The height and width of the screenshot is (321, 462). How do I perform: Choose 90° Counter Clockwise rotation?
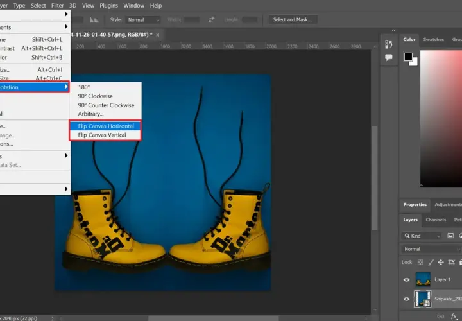pos(105,105)
